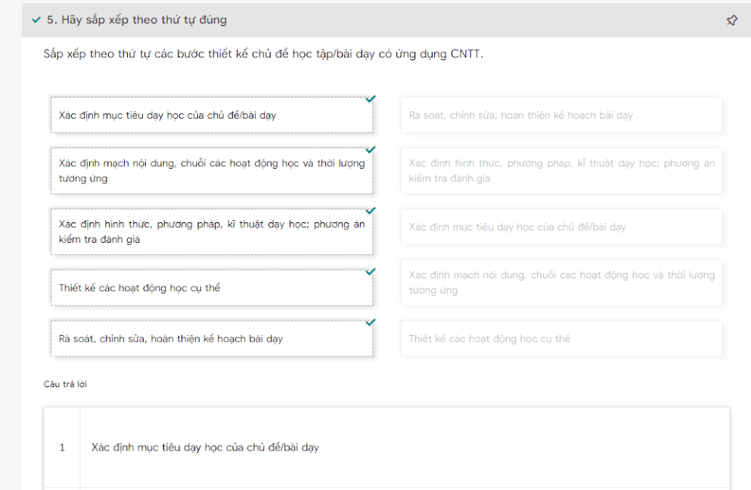Image resolution: width=751 pixels, height=490 pixels.
Task: Click the green check on dashed 'Xác định hình thức' card
Action: tap(370, 211)
